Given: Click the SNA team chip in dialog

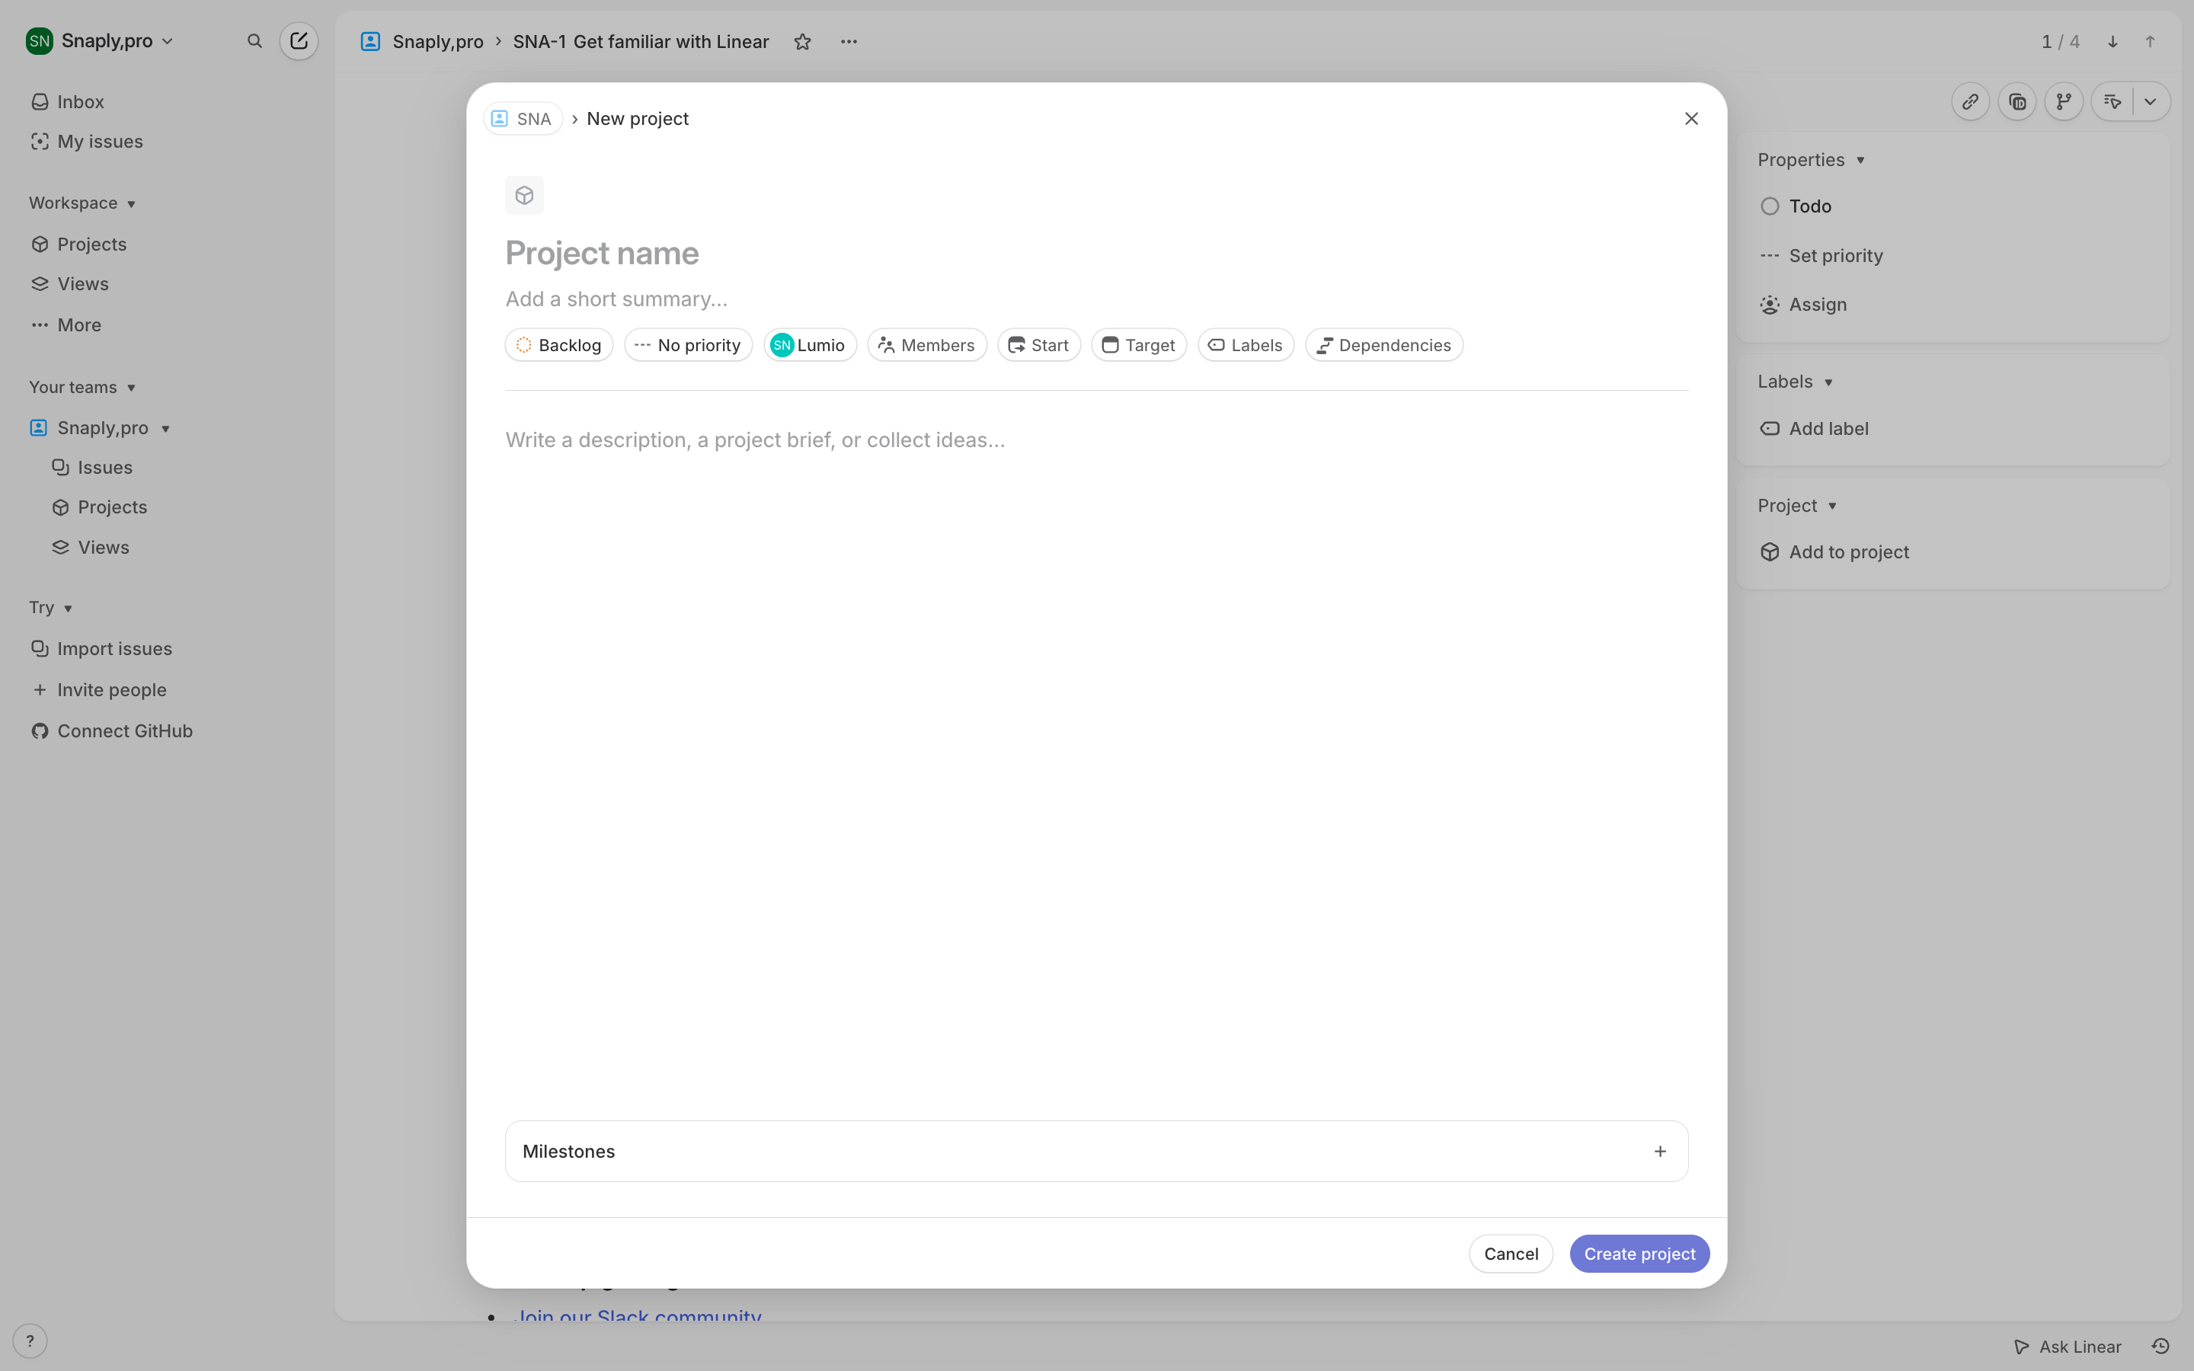Looking at the screenshot, I should pyautogui.click(x=523, y=119).
